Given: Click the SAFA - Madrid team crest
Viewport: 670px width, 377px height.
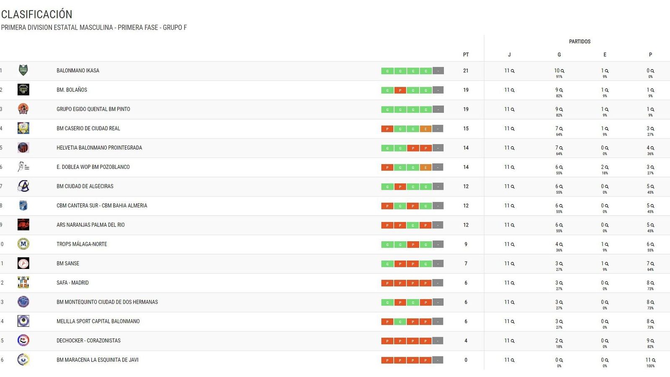Looking at the screenshot, I should tap(23, 282).
